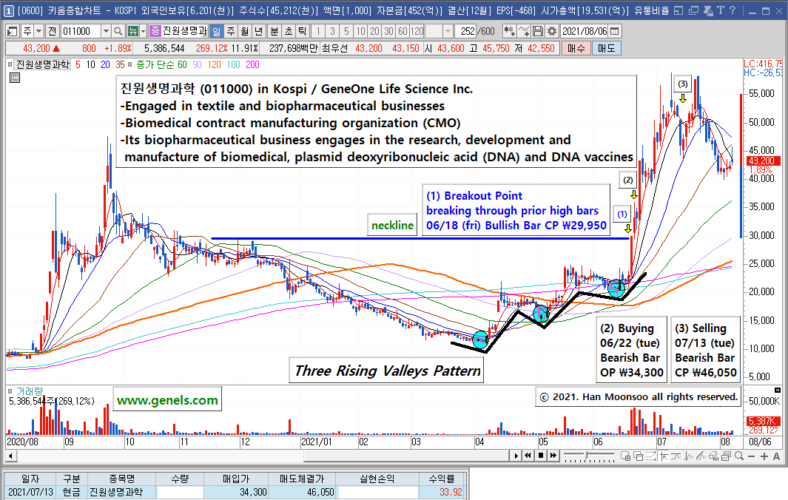The width and height of the screenshot is (788, 500).
Task: Toggle the 전 button beside stock code
Action: pos(52,31)
